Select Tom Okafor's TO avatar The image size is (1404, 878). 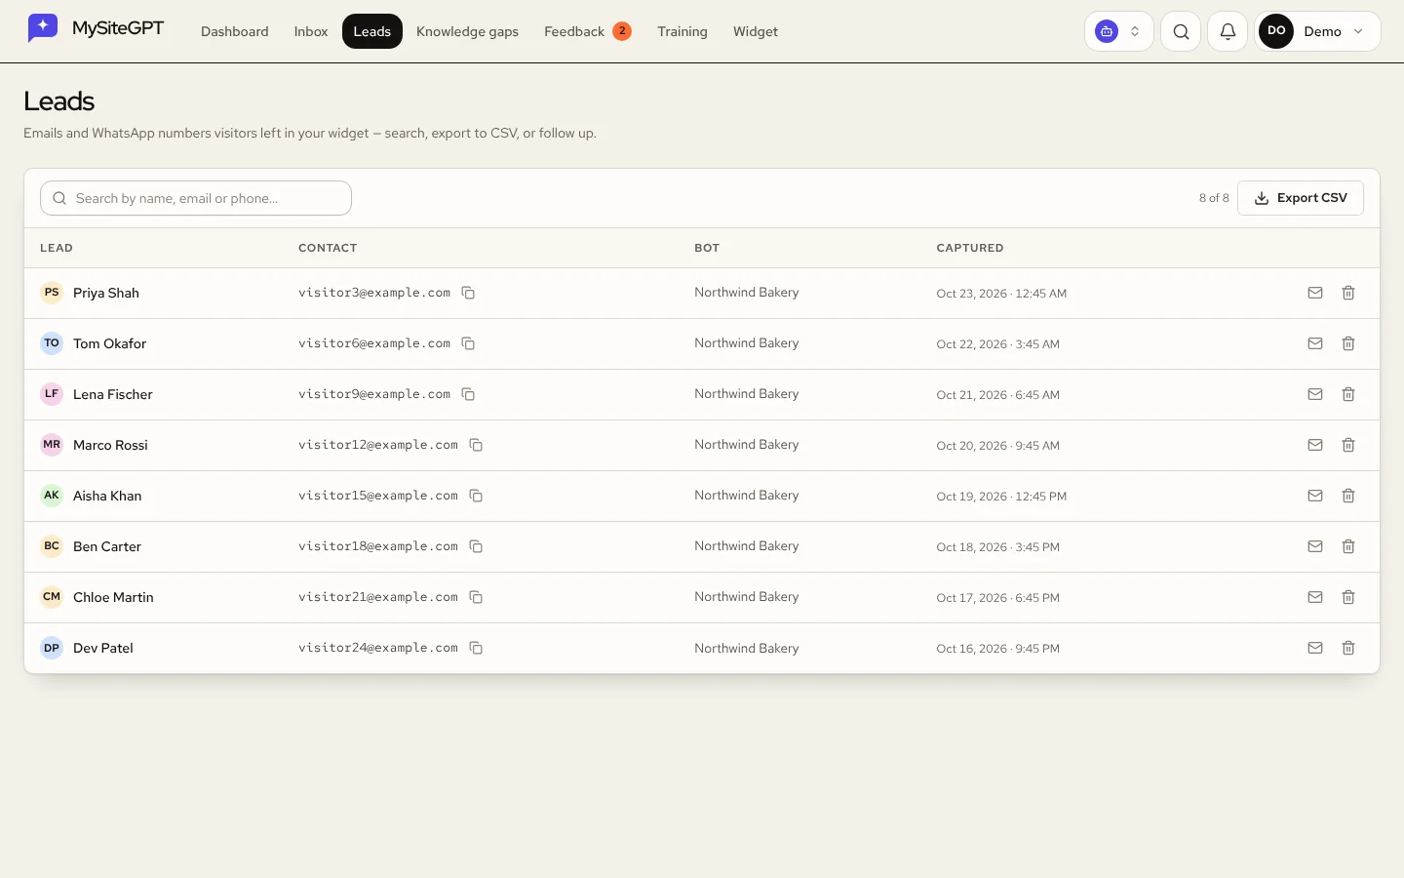click(x=52, y=343)
